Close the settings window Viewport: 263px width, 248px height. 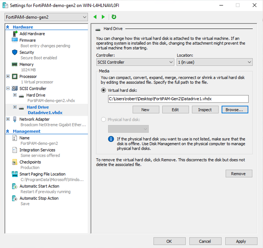tap(255, 5)
